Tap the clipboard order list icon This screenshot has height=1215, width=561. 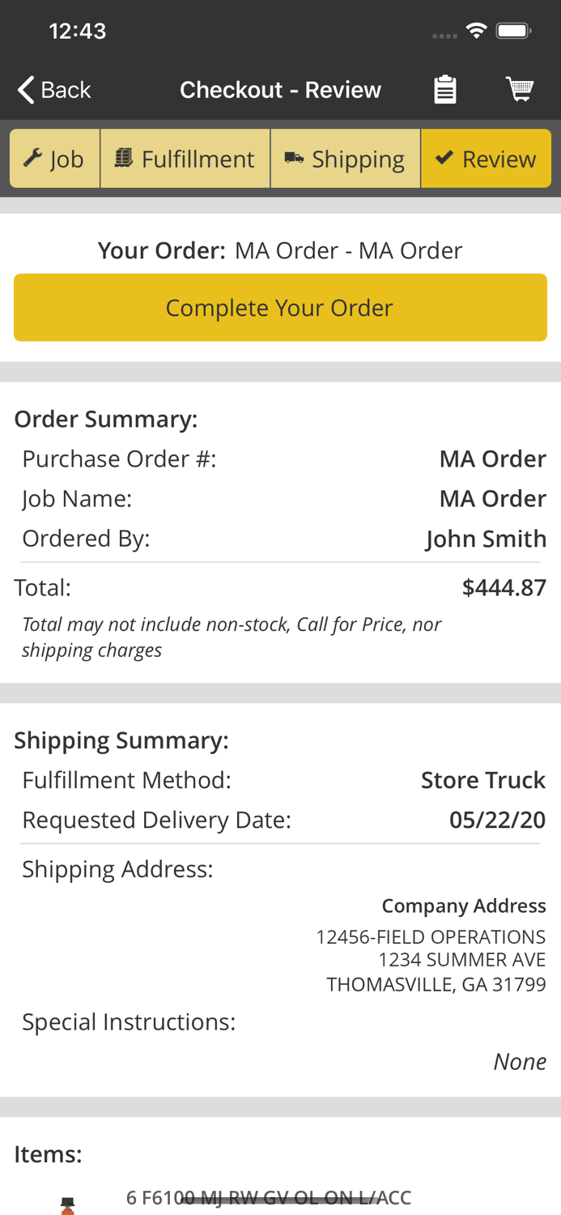tap(446, 88)
